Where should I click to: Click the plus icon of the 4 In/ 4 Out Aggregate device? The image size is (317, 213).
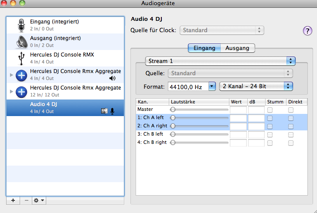coord(21,75)
